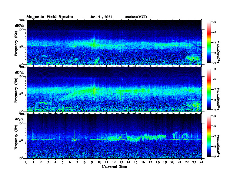
Task: Click hour tick label "9" on time axis
Action: (92, 162)
